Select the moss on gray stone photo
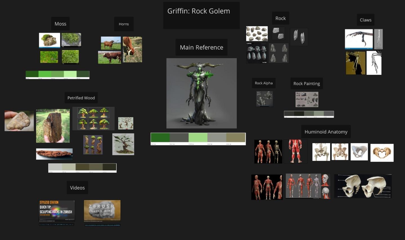 click(x=71, y=40)
